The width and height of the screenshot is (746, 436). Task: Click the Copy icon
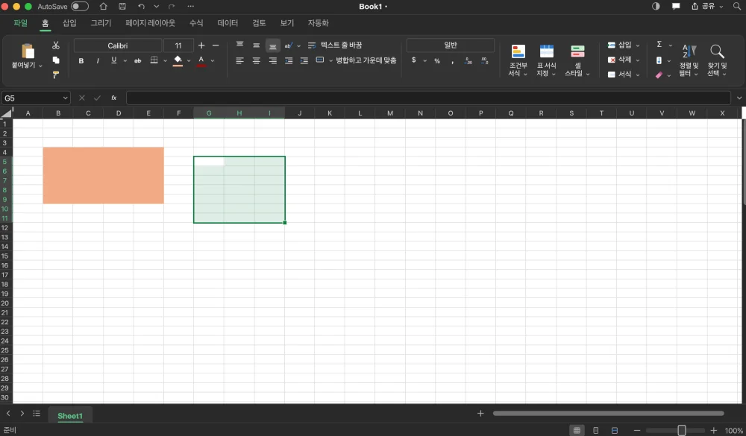[x=56, y=60]
